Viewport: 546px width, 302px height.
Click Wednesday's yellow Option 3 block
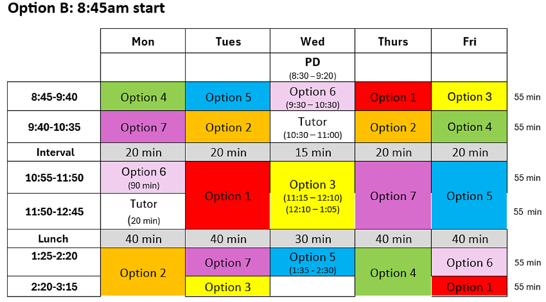click(312, 195)
